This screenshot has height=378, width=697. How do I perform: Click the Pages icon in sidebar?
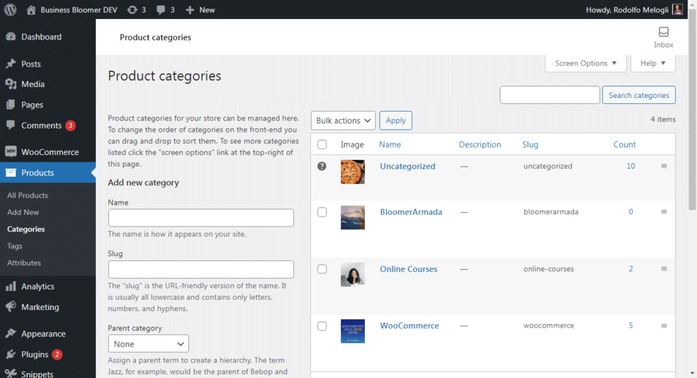(11, 105)
